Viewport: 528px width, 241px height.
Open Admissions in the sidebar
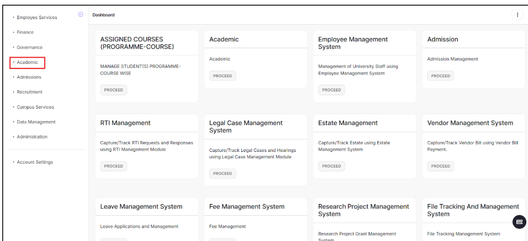[29, 77]
